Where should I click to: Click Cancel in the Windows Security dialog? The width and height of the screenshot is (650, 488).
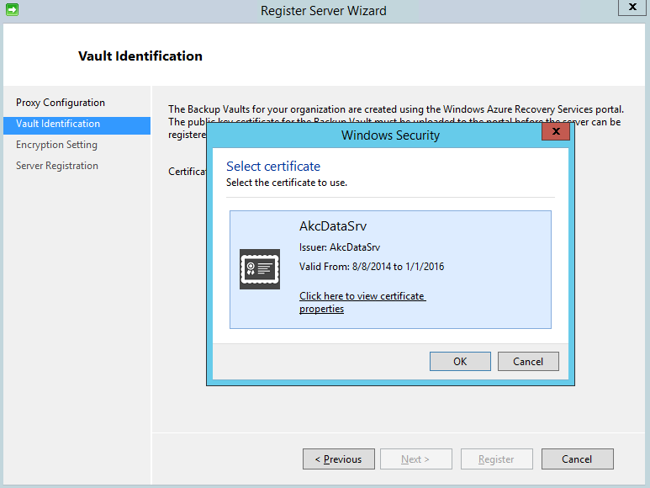pyautogui.click(x=528, y=362)
